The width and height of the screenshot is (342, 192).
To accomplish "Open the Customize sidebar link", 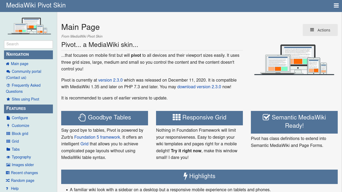I will 21,126.
